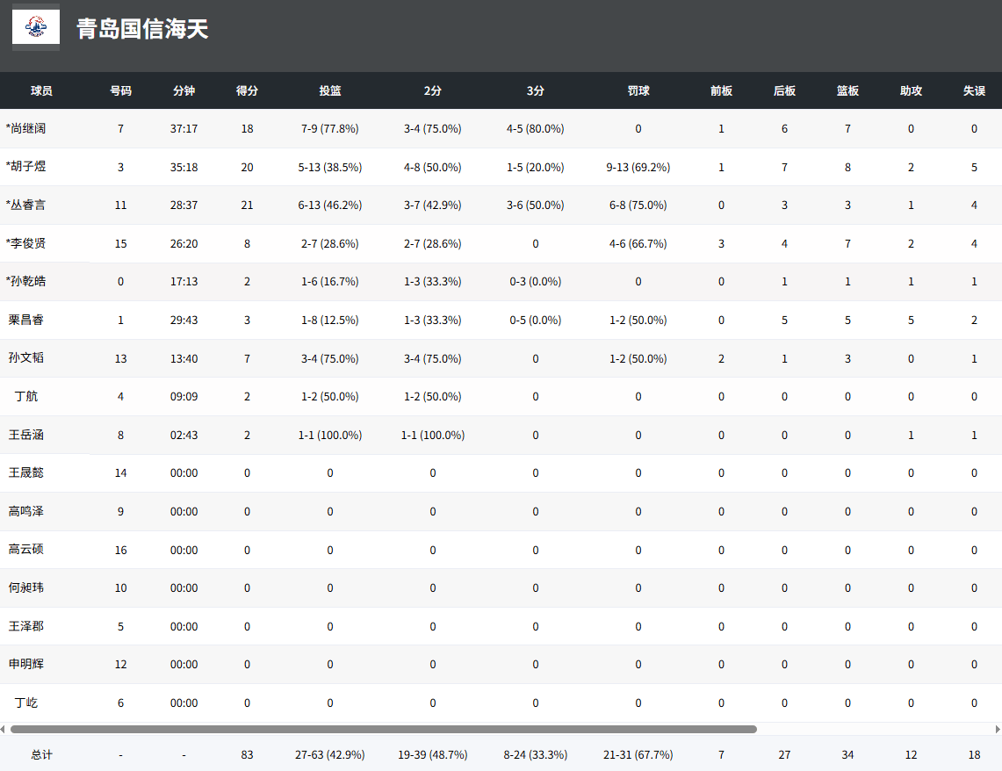The height and width of the screenshot is (771, 1002).
Task: Click the 3分 column header
Action: 536,90
